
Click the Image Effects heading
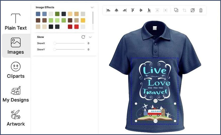coord(45,7)
